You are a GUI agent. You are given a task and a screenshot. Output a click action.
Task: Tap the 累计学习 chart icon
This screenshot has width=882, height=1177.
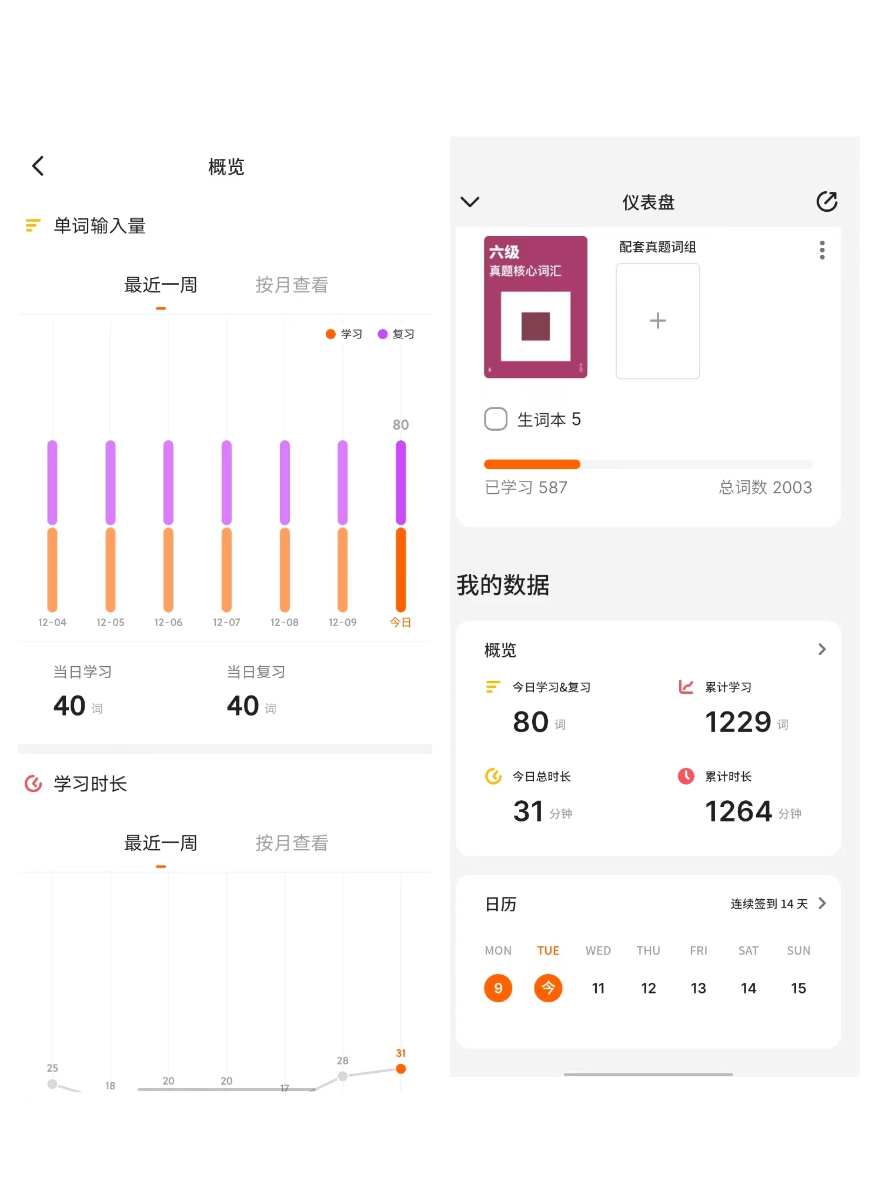click(x=686, y=687)
